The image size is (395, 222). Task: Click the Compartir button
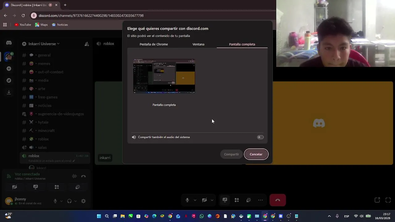pyautogui.click(x=231, y=154)
